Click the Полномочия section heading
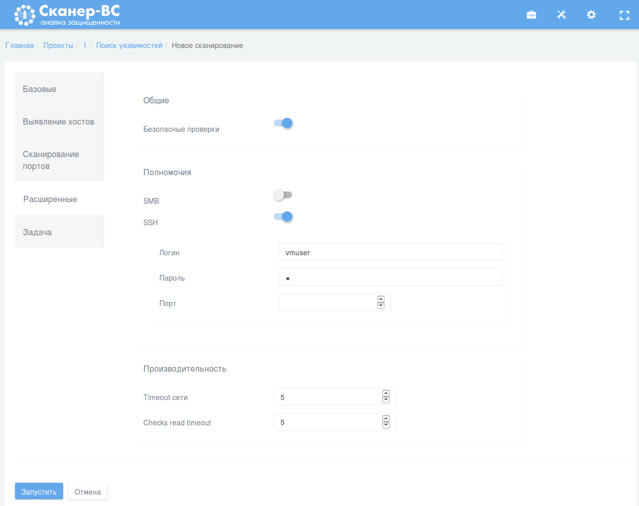The height and width of the screenshot is (506, 639). [x=167, y=172]
